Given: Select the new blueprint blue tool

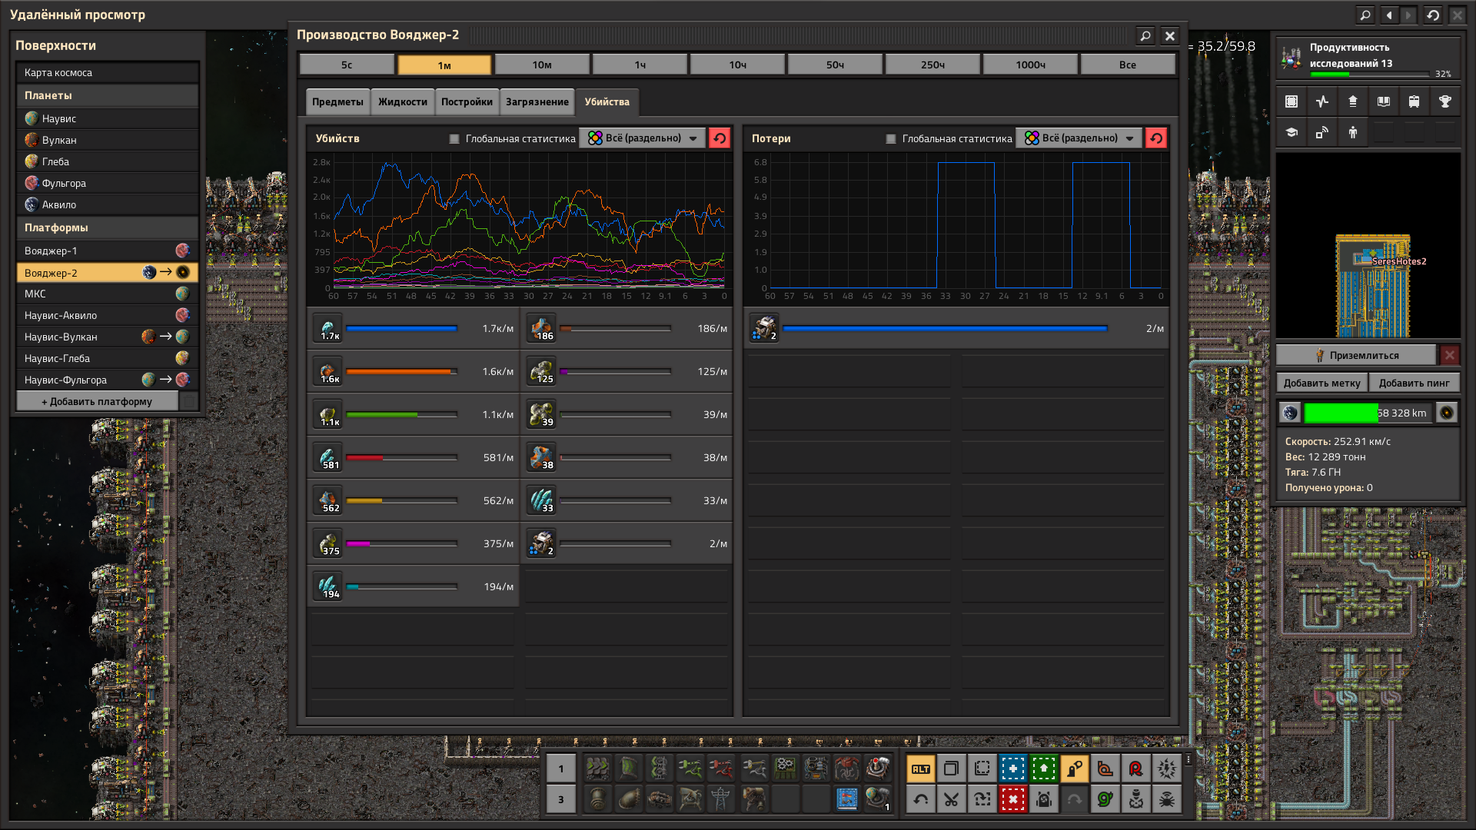Looking at the screenshot, I should pyautogui.click(x=1013, y=769).
